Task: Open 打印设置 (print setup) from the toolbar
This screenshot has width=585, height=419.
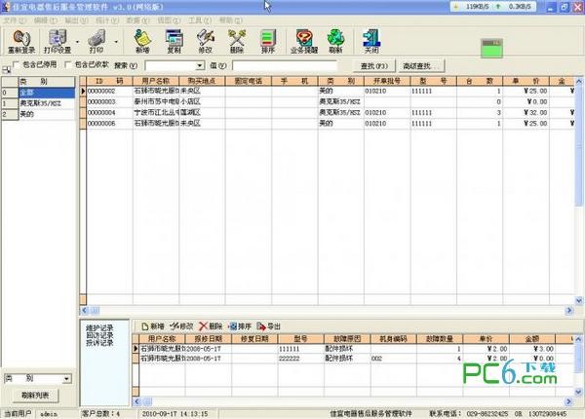Action: (58, 41)
